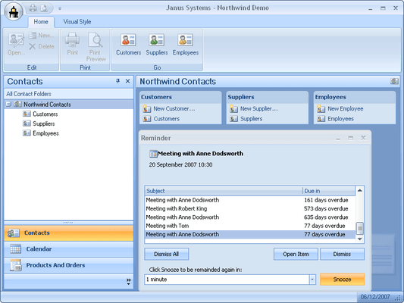
Task: Click New Employee link
Action: 345,108
